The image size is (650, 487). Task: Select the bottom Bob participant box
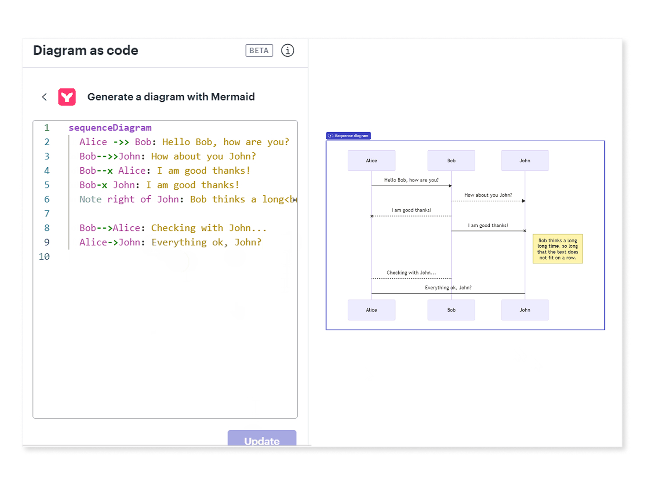tap(451, 310)
